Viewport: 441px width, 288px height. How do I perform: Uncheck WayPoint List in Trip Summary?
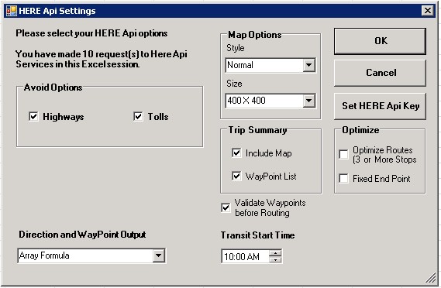[236, 177]
